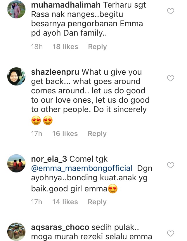Tap the nor_ela_3 username
This screenshot has height=241, width=187.
coord(49,159)
